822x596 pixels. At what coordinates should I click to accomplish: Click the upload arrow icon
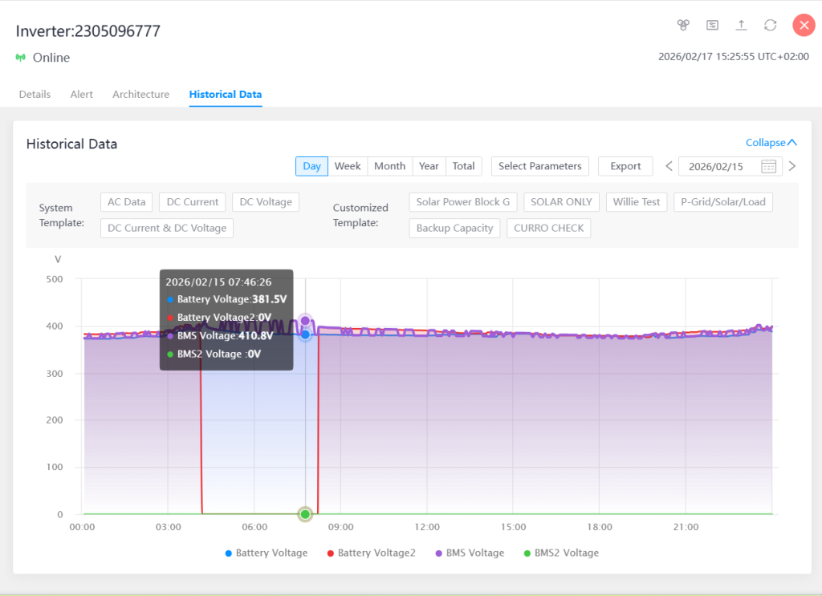pyautogui.click(x=741, y=25)
